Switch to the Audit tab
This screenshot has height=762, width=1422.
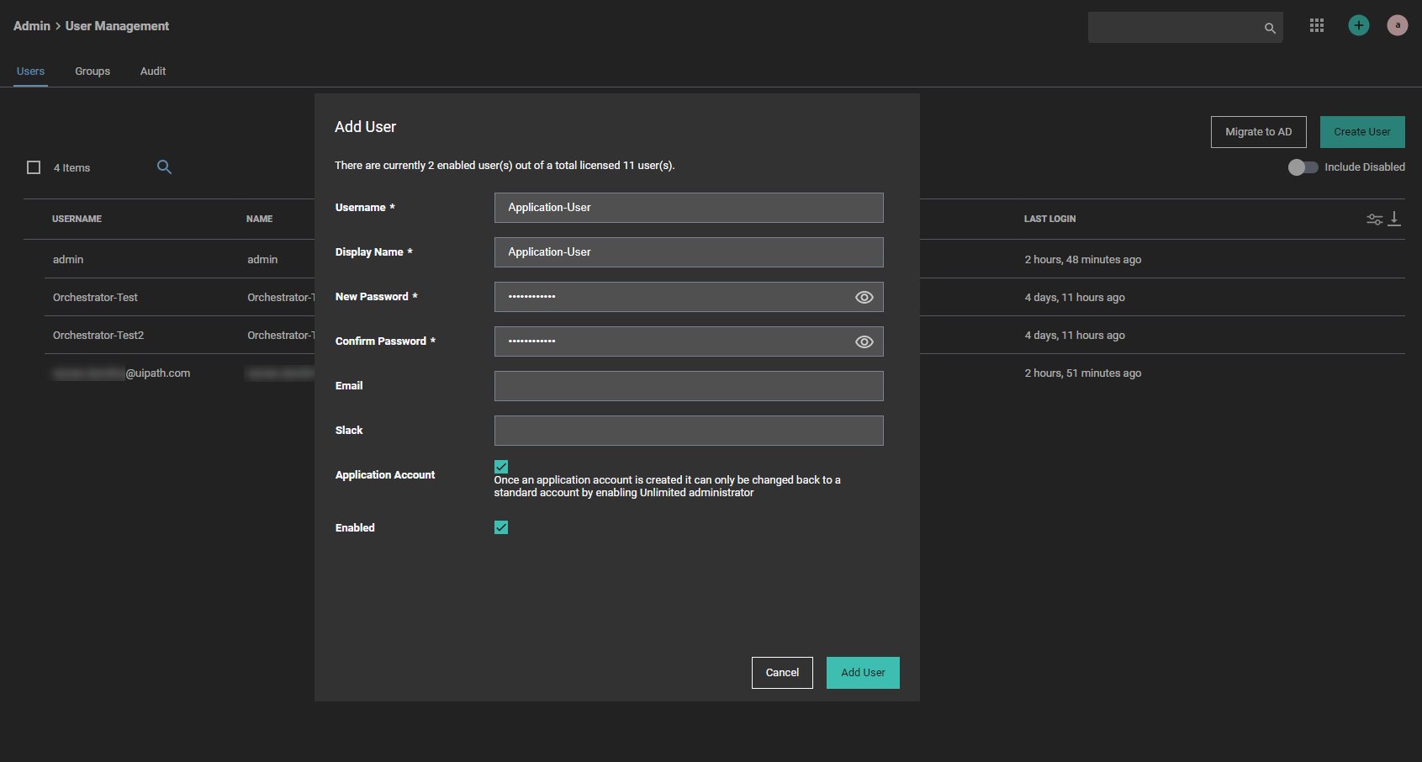tap(153, 71)
